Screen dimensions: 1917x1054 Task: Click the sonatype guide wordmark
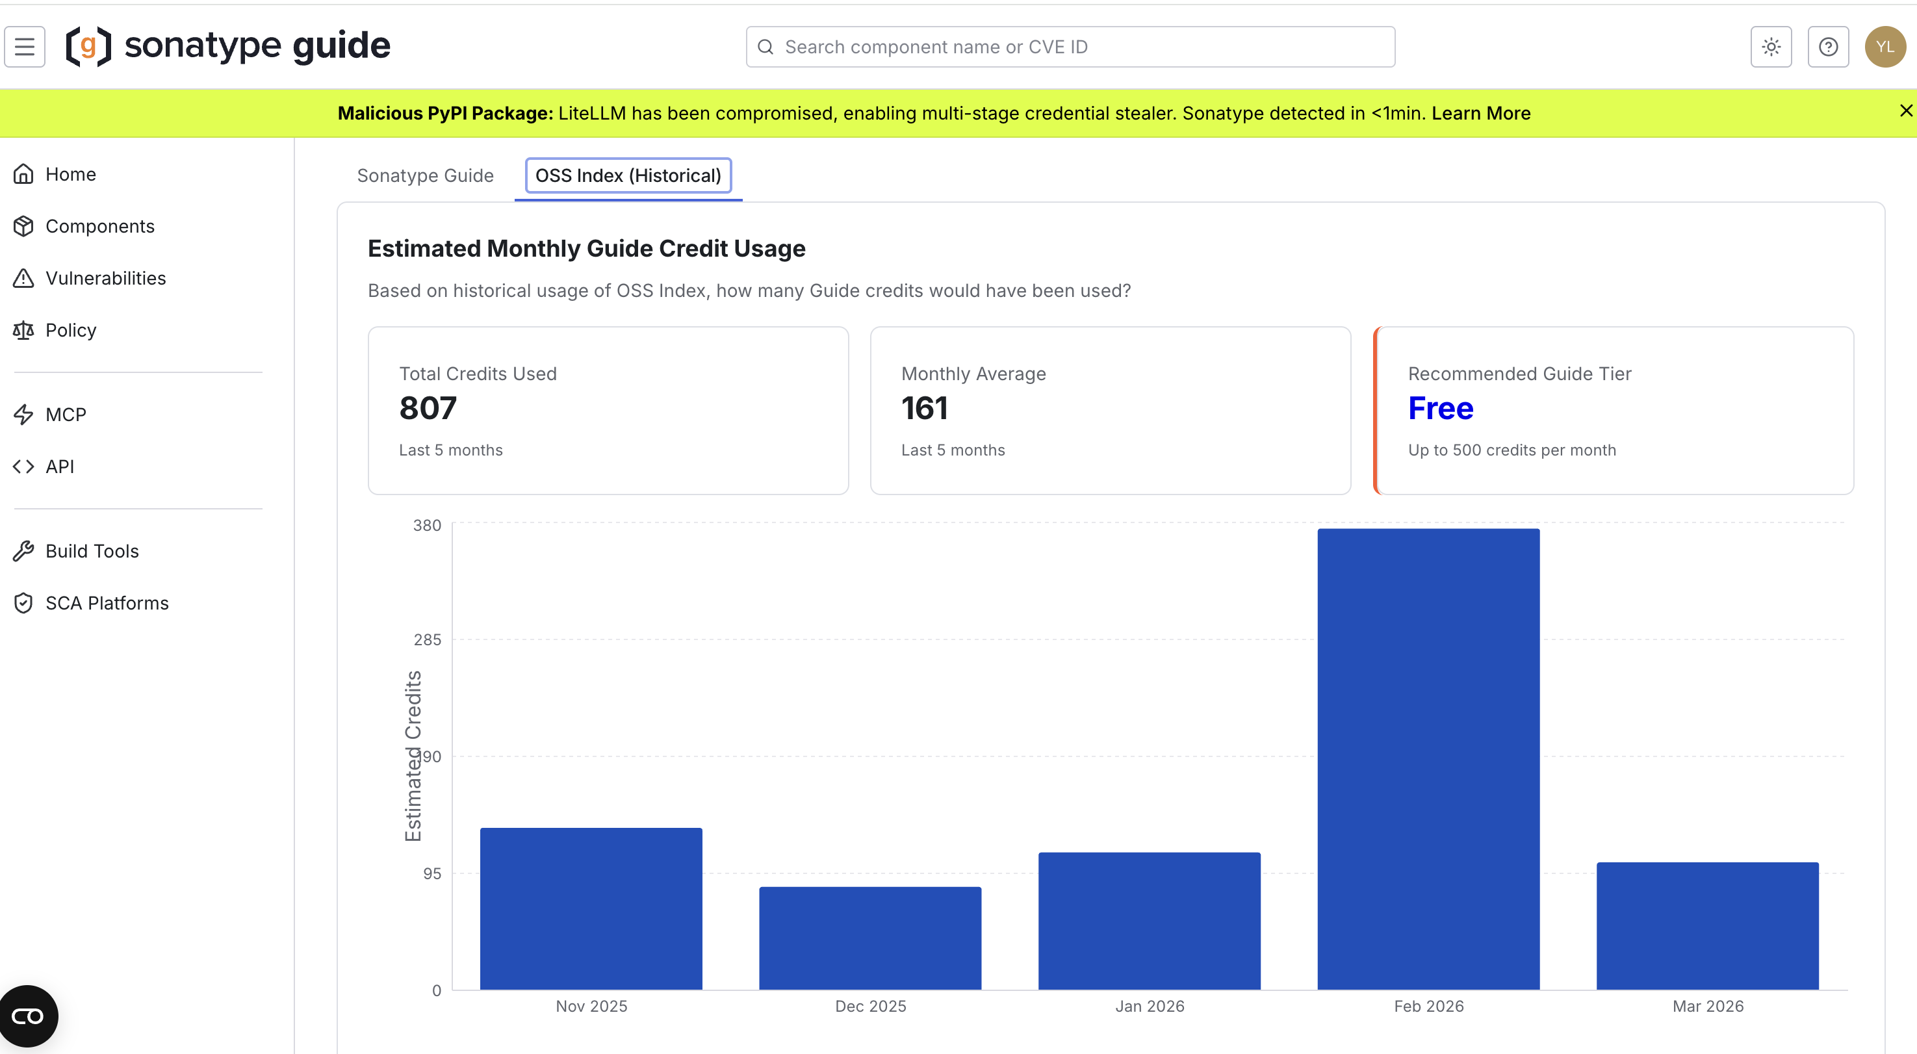coord(257,45)
